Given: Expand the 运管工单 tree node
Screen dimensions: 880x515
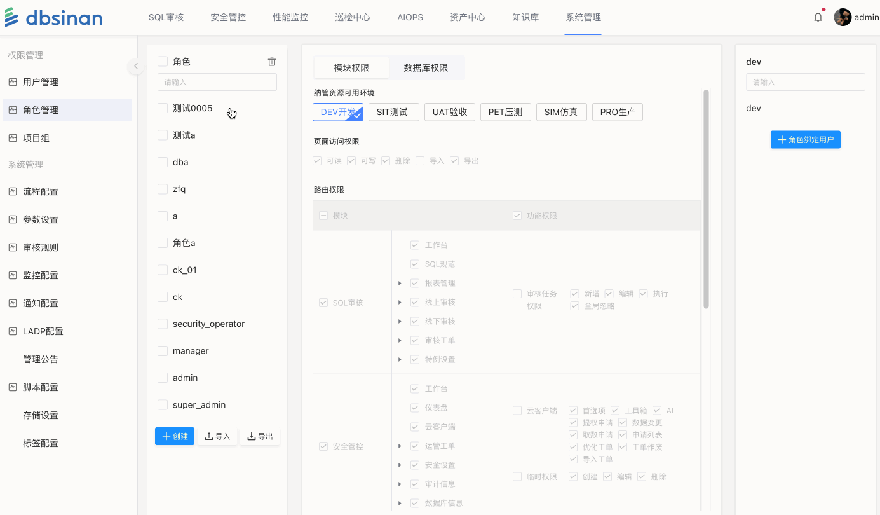Looking at the screenshot, I should (400, 446).
